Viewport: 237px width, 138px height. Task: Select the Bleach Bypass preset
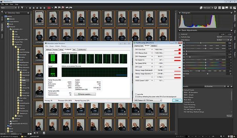pos(188,97)
